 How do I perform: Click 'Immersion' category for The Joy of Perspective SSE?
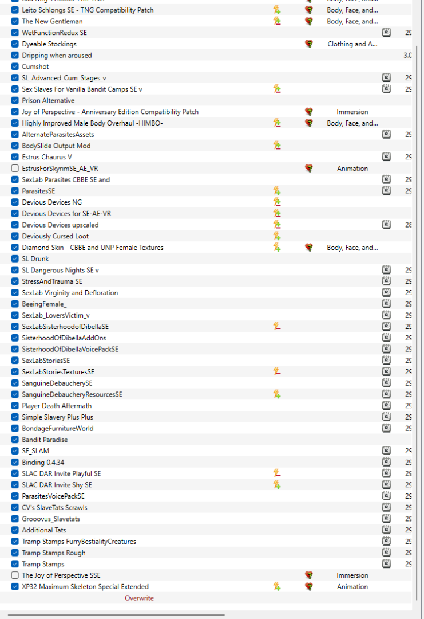coord(352,575)
